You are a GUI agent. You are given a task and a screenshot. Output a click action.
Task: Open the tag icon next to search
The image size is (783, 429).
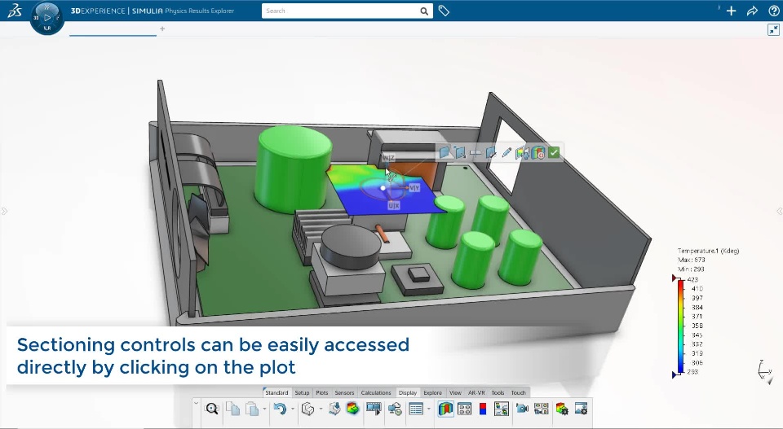pyautogui.click(x=444, y=11)
